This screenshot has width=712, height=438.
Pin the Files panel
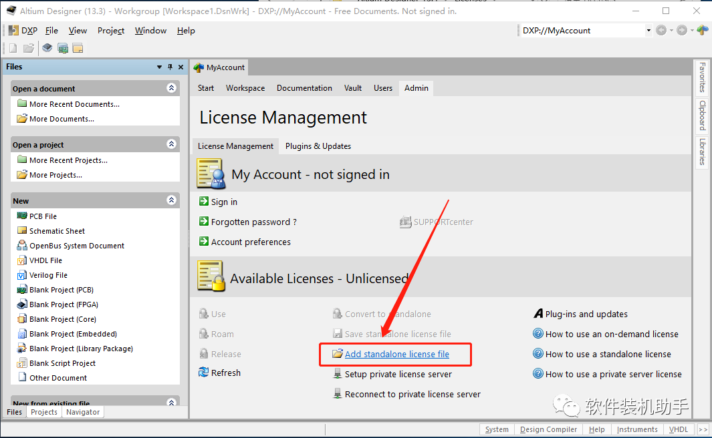pyautogui.click(x=170, y=67)
